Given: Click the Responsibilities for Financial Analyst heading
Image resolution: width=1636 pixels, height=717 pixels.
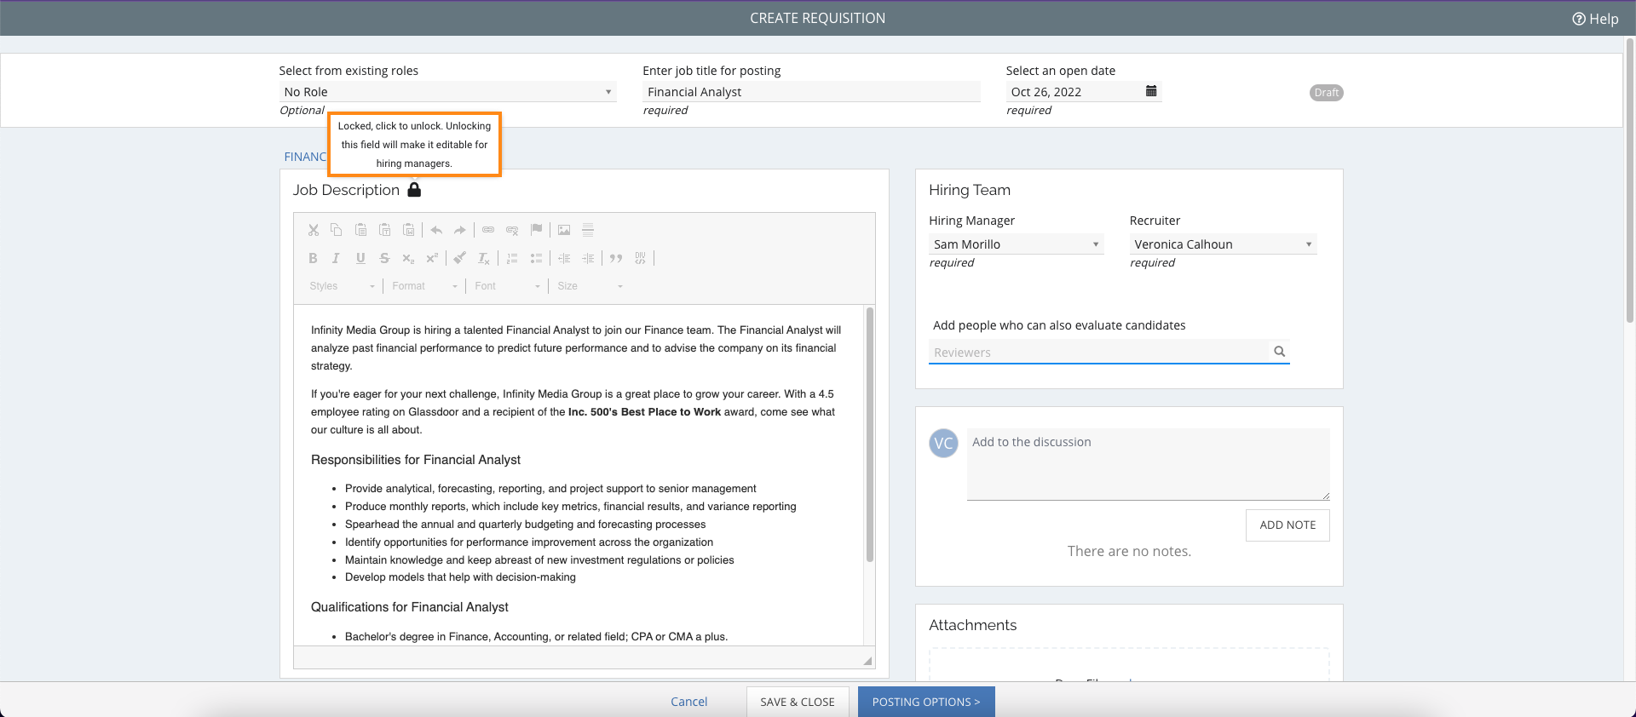Looking at the screenshot, I should [x=416, y=460].
